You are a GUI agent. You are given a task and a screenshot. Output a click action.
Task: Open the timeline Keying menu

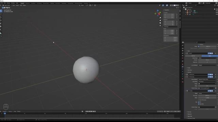10,111
